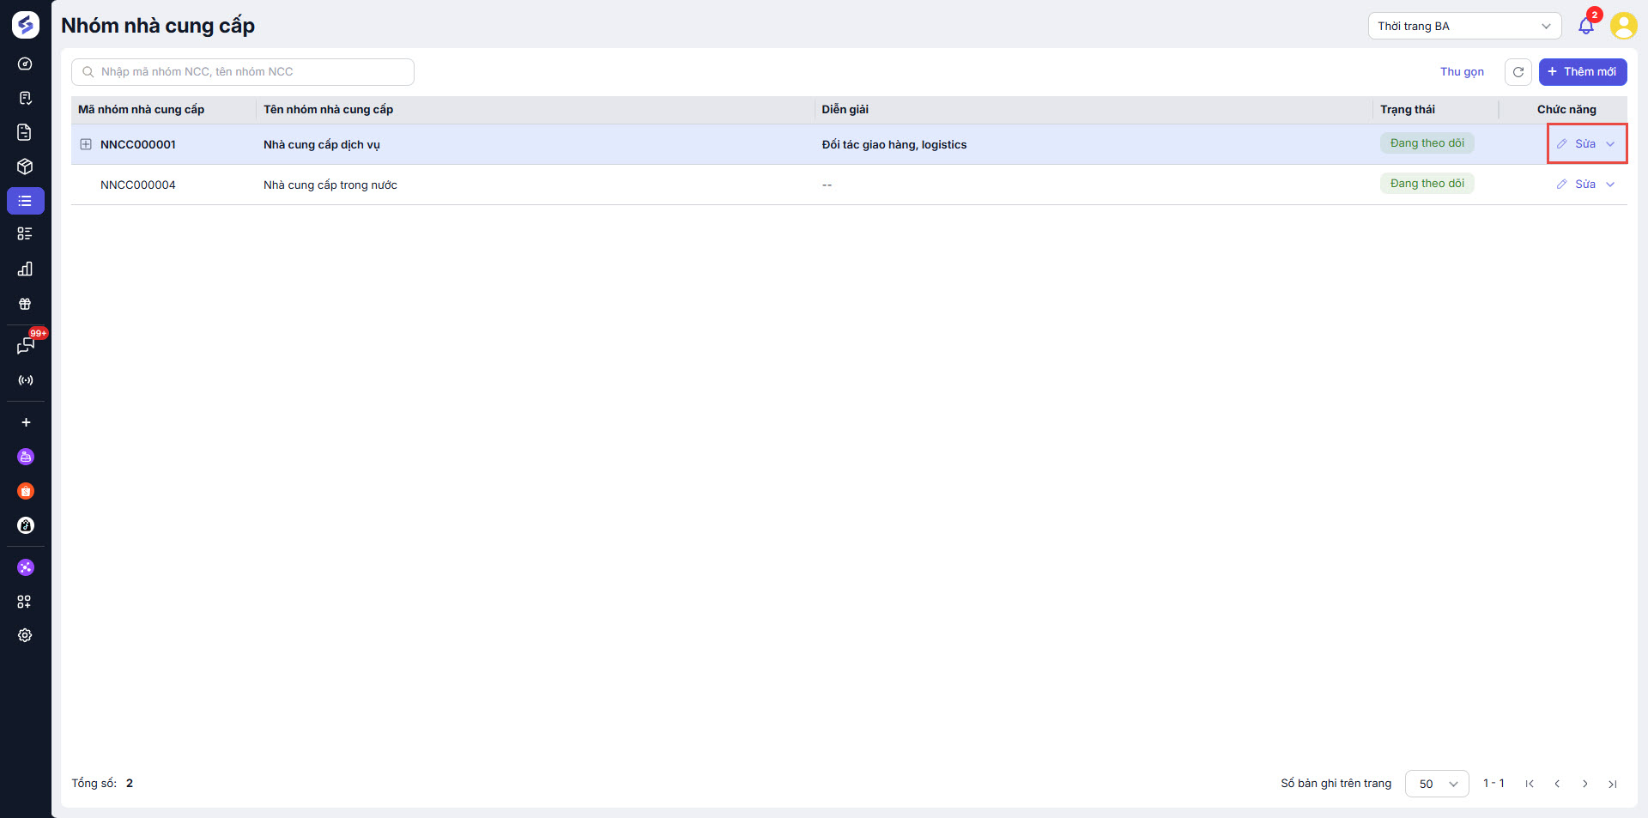Click the app logo in the sidebar
The height and width of the screenshot is (818, 1648).
pyautogui.click(x=26, y=26)
